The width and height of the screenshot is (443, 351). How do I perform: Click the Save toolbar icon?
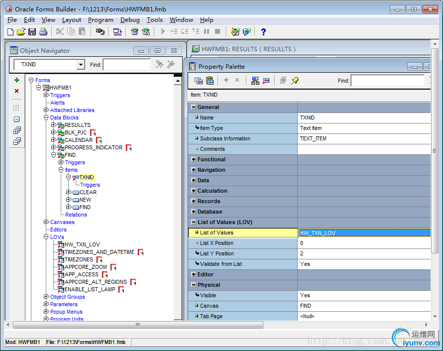(32, 32)
